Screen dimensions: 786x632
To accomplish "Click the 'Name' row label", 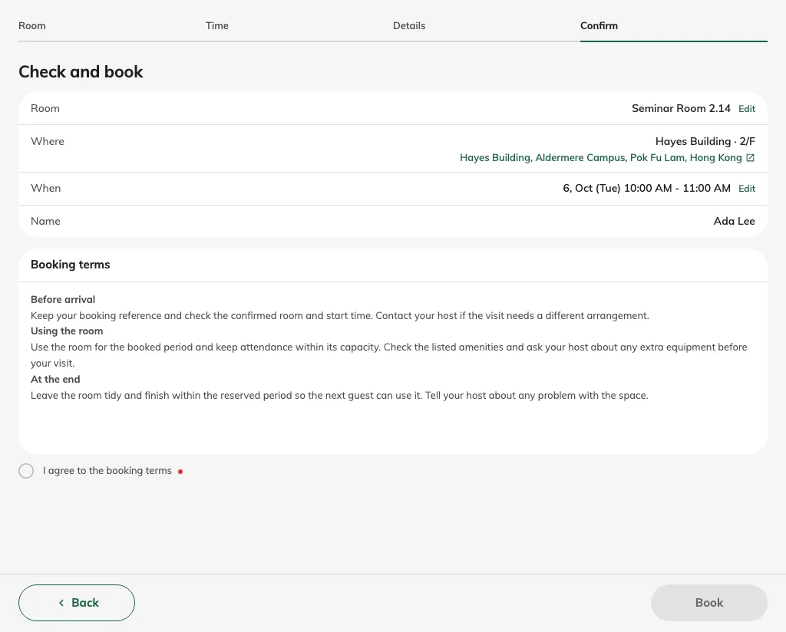I will click(x=45, y=221).
